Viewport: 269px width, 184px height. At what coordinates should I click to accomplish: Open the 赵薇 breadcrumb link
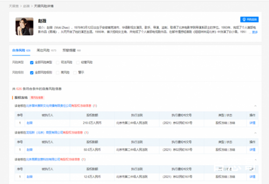(x=26, y=6)
